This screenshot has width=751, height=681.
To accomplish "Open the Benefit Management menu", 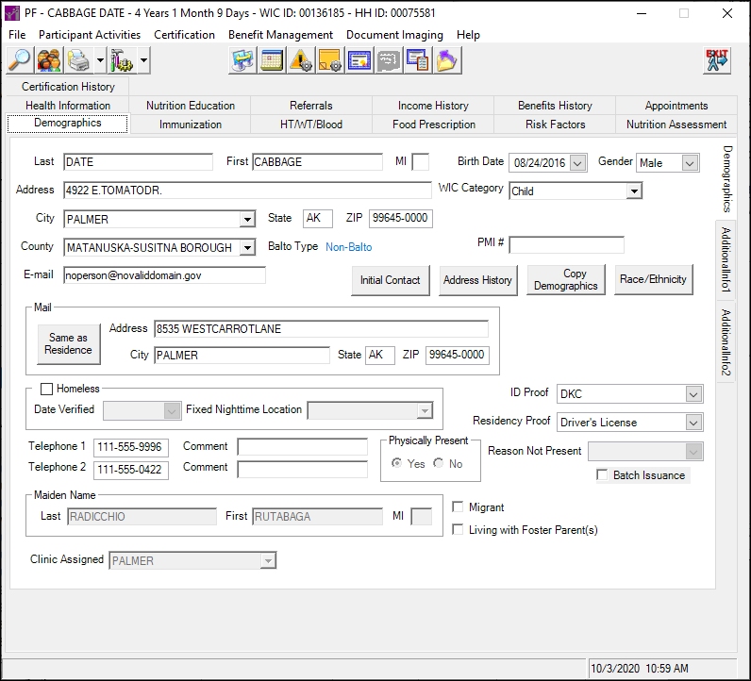I will (280, 35).
